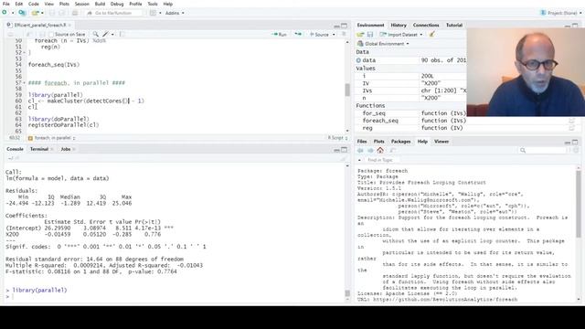Switch to the Connections tab
Screen dimensions: 585x329
(426, 25)
